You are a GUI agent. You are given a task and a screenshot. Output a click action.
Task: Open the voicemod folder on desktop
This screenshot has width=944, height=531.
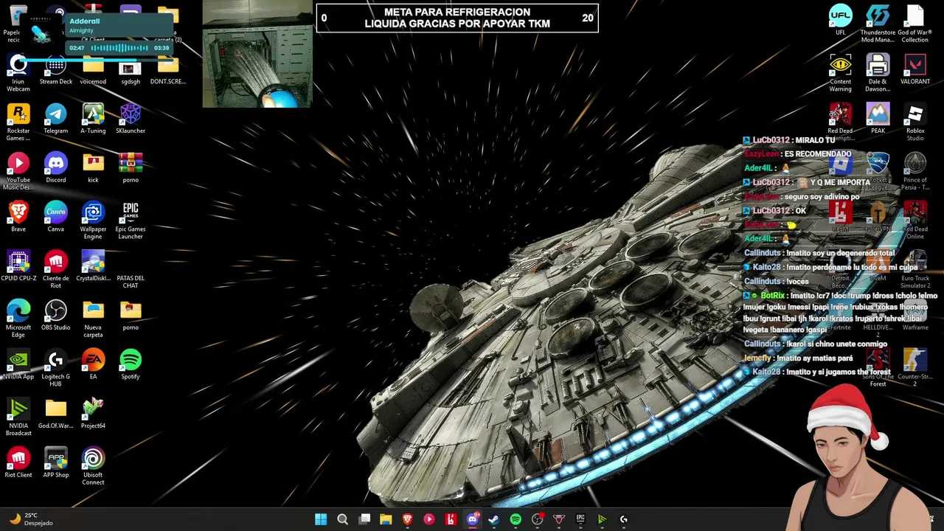pyautogui.click(x=93, y=70)
